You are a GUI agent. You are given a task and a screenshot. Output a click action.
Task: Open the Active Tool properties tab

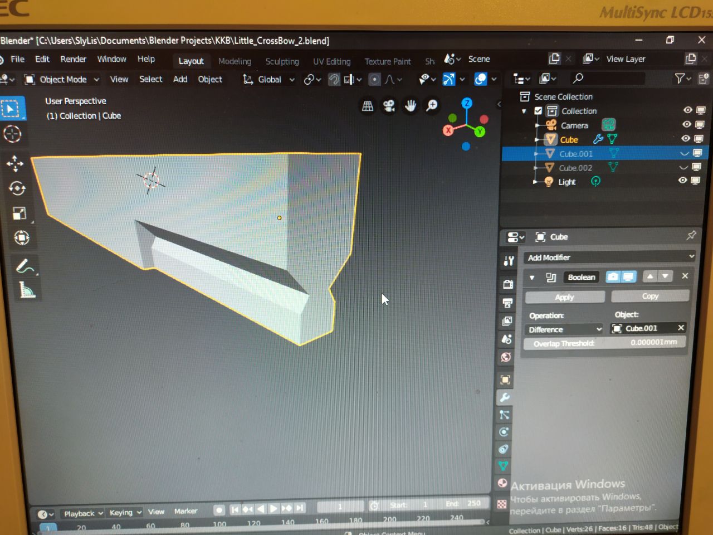coord(508,260)
